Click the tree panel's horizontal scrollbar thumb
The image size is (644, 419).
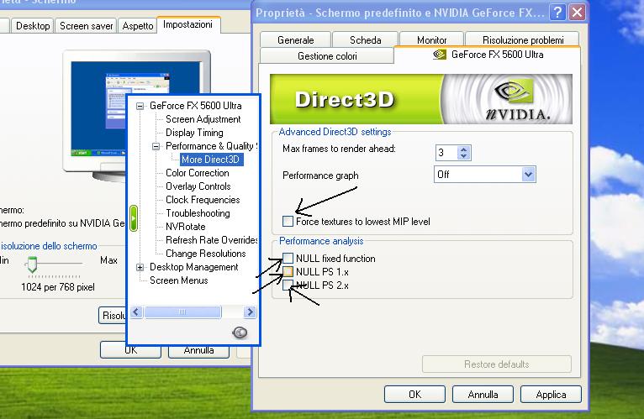[x=182, y=312]
